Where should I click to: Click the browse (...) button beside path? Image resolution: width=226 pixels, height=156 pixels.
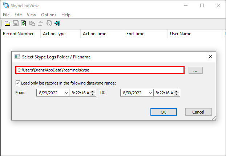pos(195,70)
